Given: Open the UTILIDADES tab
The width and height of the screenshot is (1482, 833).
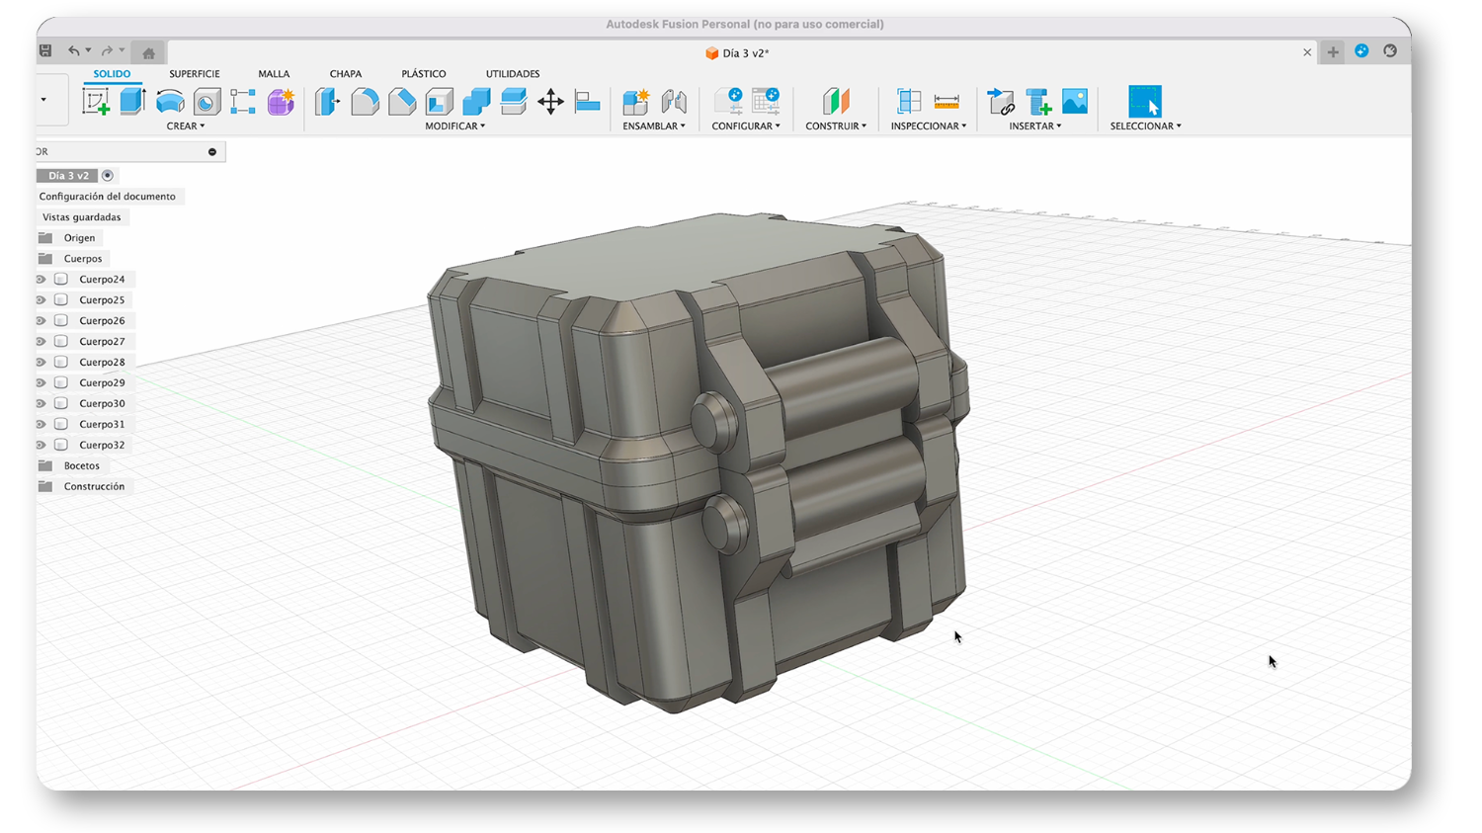Looking at the screenshot, I should tap(512, 74).
